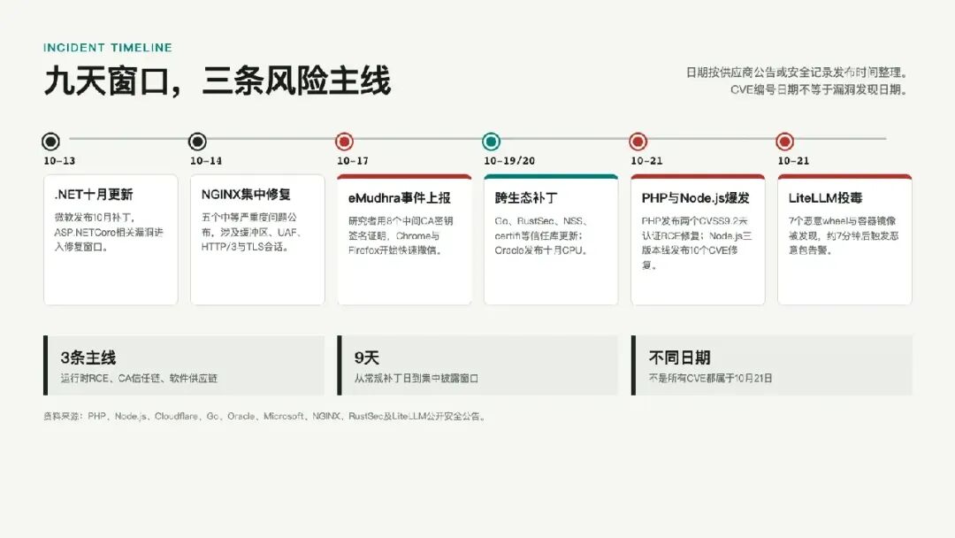Click the note CVE编号日期不等于漏洞发现日期
This screenshot has height=538, width=955.
click(x=820, y=89)
